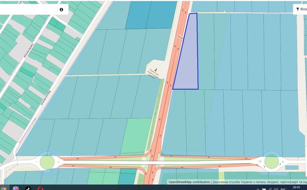Open Google Chrome from the taskbar
This screenshot has width=307, height=190.
(3, 188)
